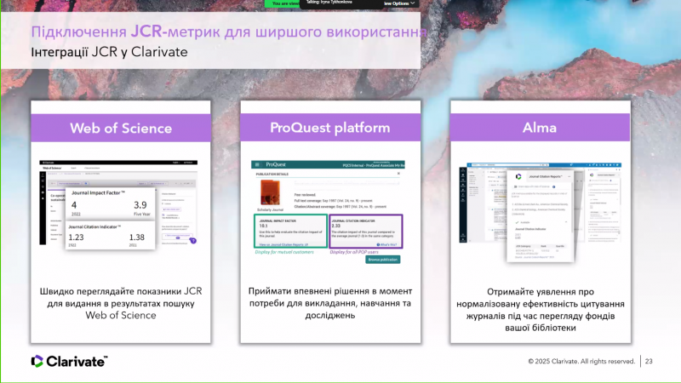Screen dimensions: 681x383
Task: Click the 'Journal Citation Indicator' heading in Web of Science
Action: click(94, 226)
